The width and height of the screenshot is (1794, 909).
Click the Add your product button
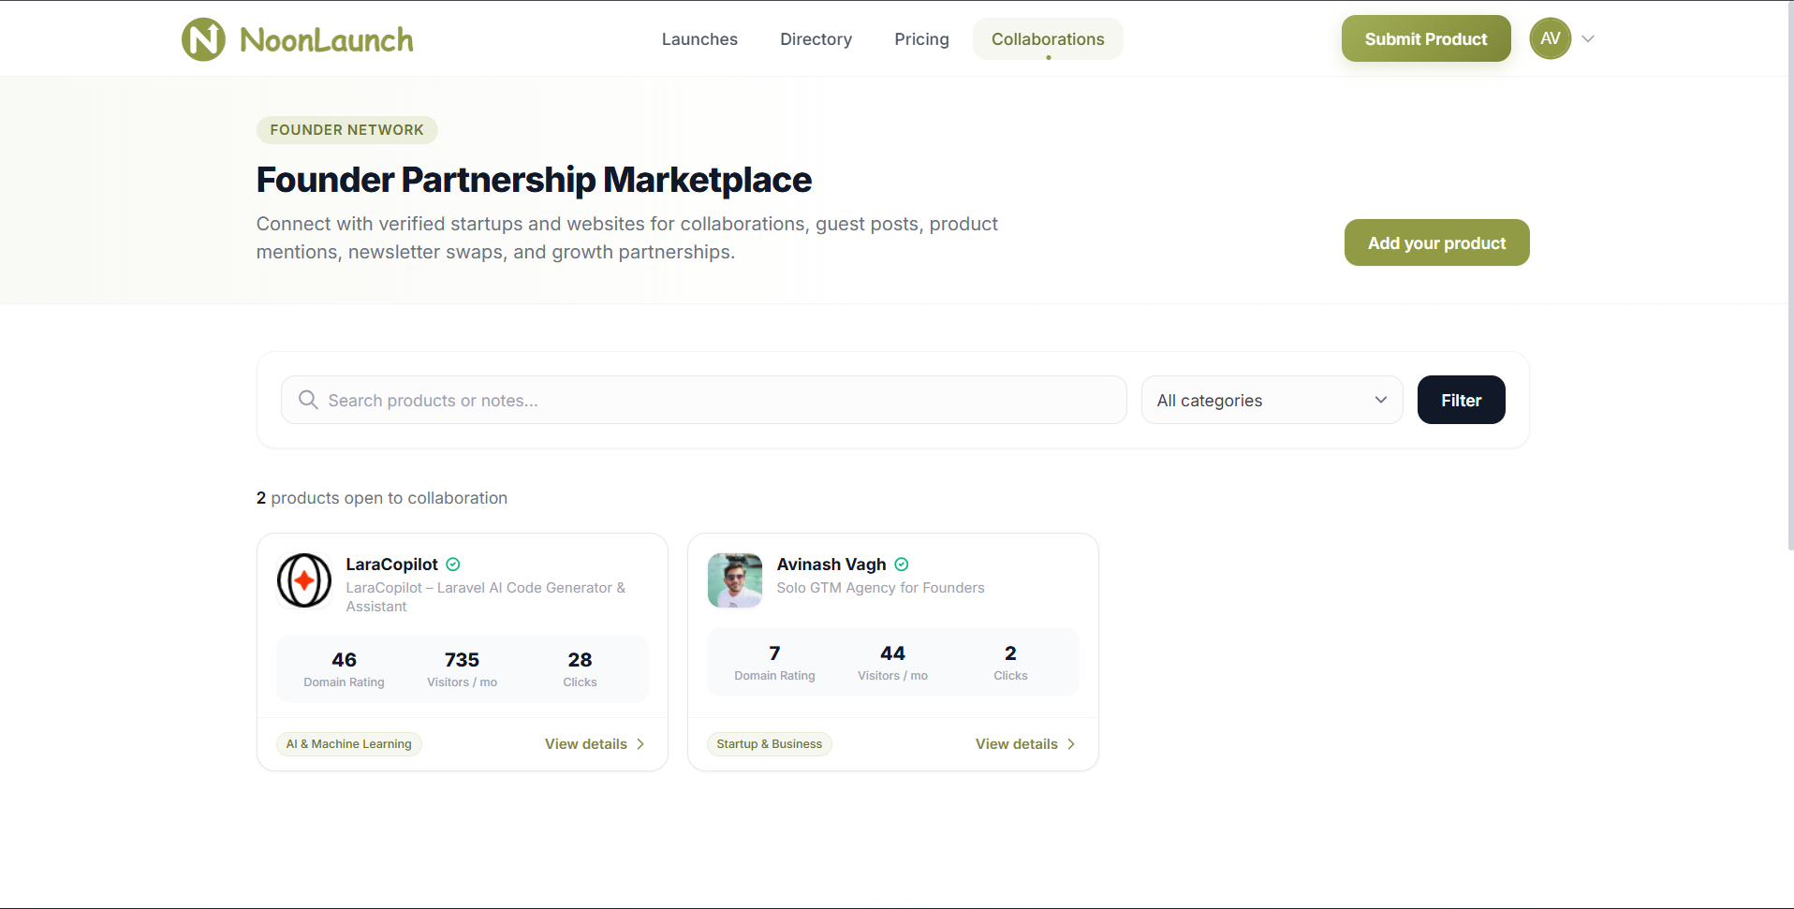point(1436,242)
